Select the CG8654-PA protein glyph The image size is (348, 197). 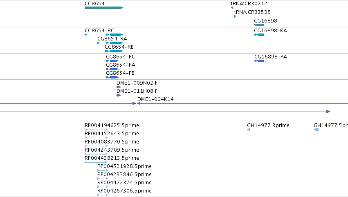pyautogui.click(x=112, y=69)
